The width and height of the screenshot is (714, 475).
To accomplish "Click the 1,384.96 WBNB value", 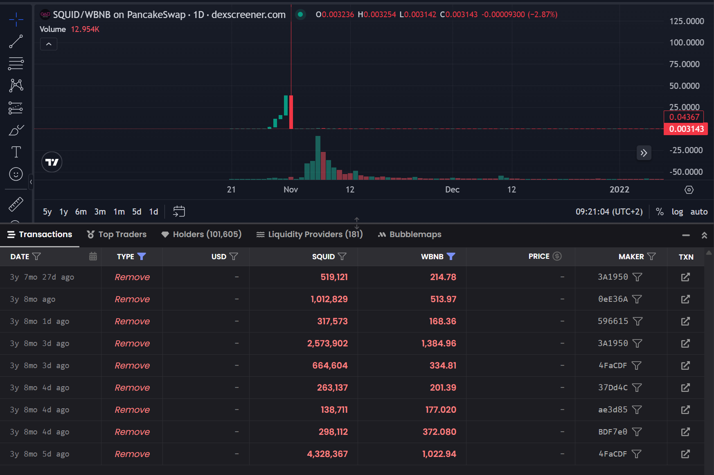I will [x=439, y=343].
